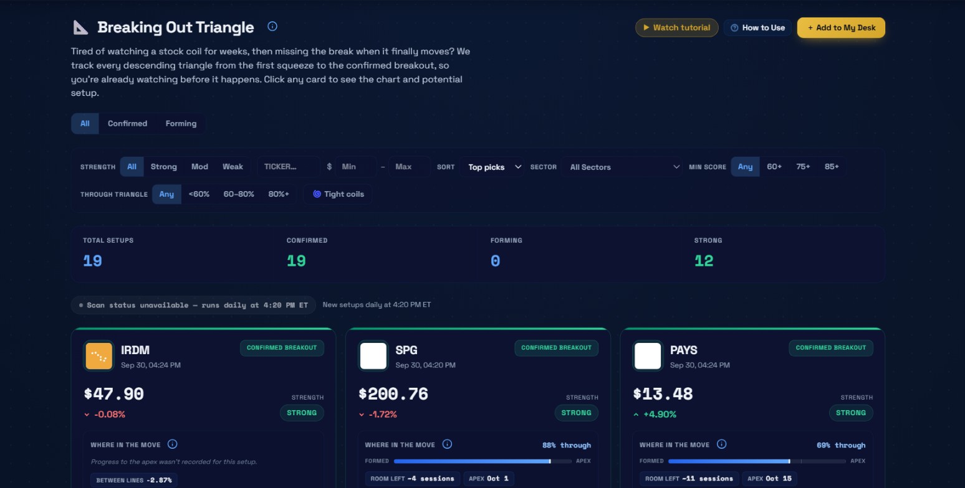Click the scan status unavailable notice
This screenshot has width=965, height=488.
pos(193,305)
